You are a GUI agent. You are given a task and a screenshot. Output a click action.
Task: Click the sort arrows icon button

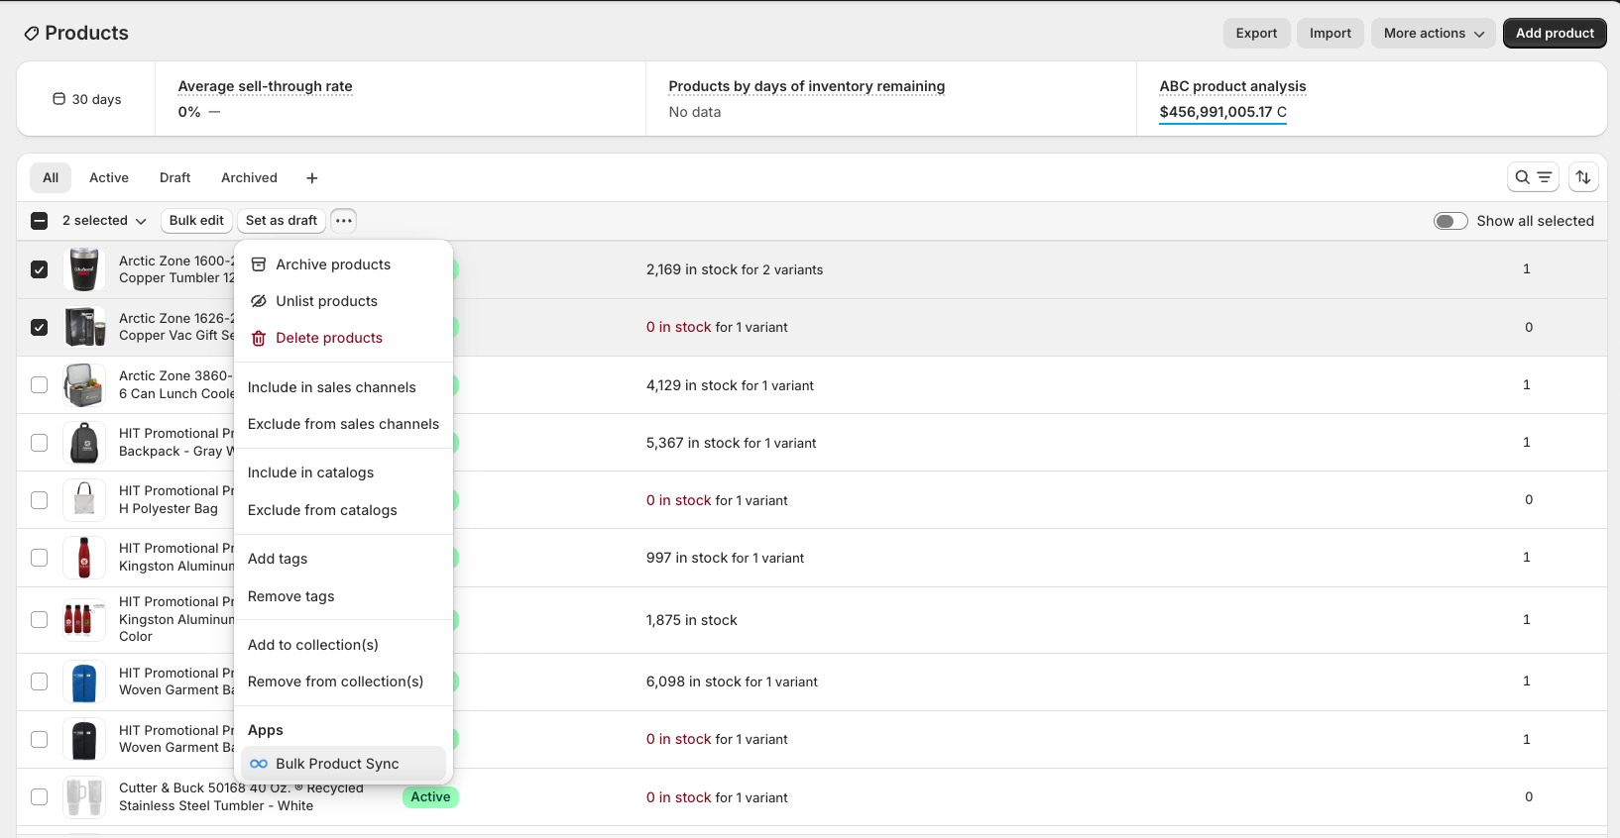click(x=1583, y=177)
